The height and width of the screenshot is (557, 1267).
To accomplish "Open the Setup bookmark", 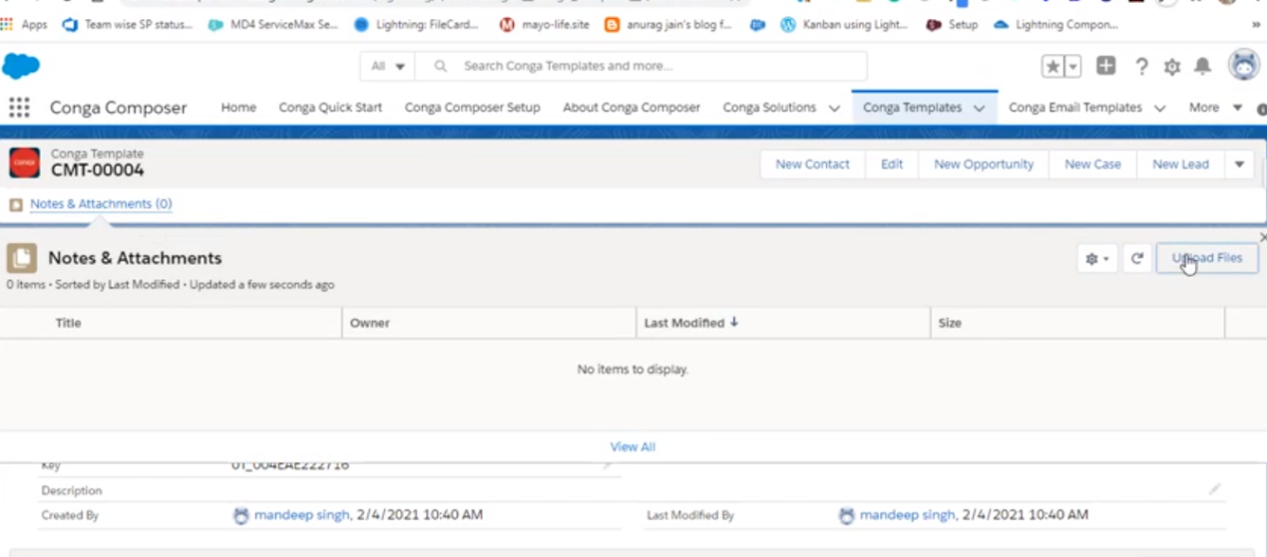I will coord(953,25).
